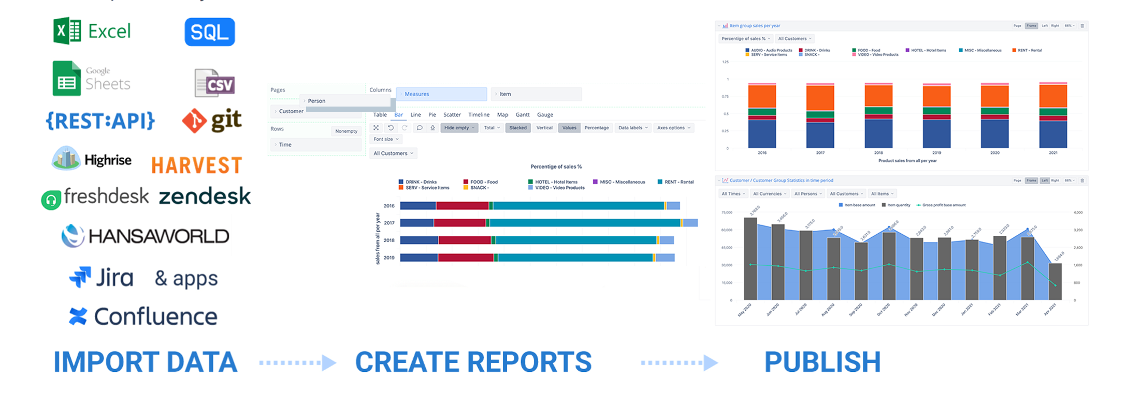This screenshot has height=393, width=1127.
Task: Open the All Currencies filter dropdown
Action: tap(769, 194)
